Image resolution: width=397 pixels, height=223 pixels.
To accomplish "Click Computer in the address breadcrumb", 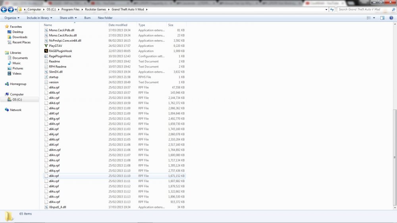I will [34, 10].
